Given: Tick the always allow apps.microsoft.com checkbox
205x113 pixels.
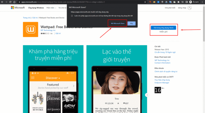Looking at the screenshot, I should 72,16.
